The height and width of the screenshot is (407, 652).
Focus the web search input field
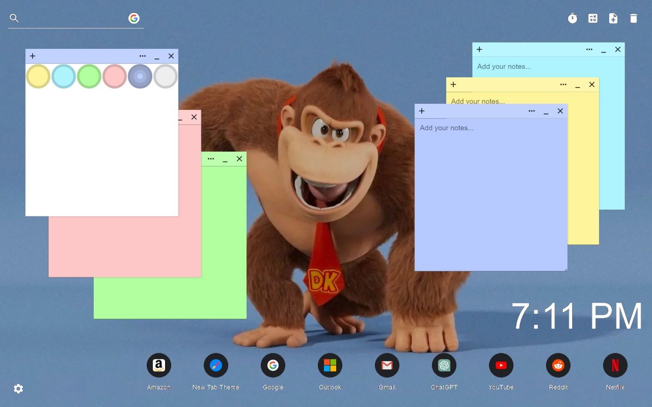73,18
